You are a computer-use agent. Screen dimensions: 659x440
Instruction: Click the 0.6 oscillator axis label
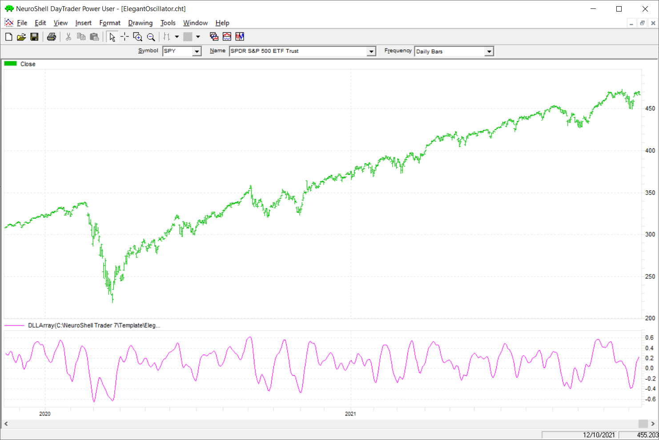point(649,337)
